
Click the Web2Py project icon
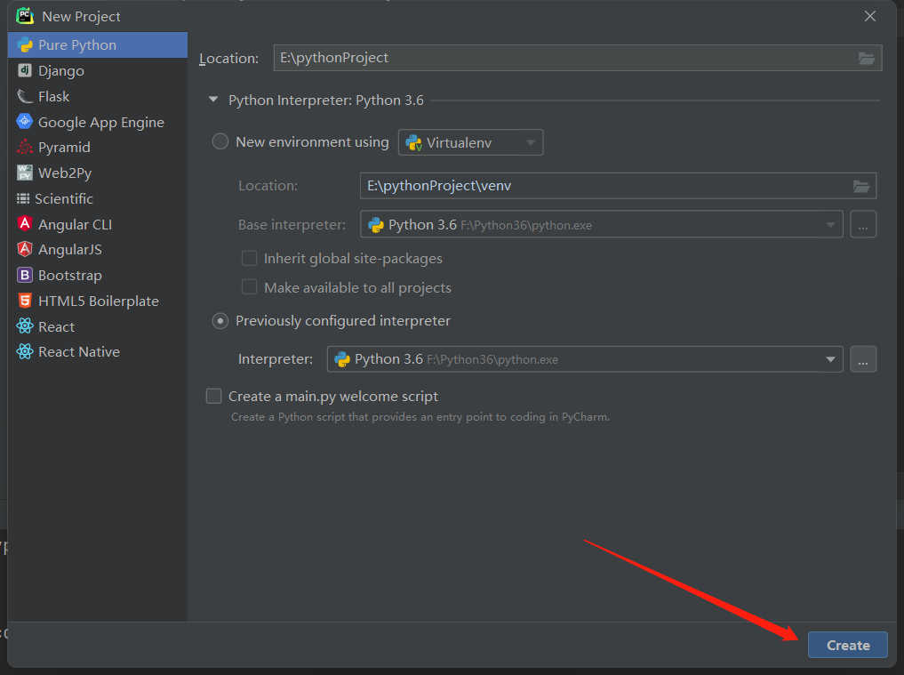25,173
